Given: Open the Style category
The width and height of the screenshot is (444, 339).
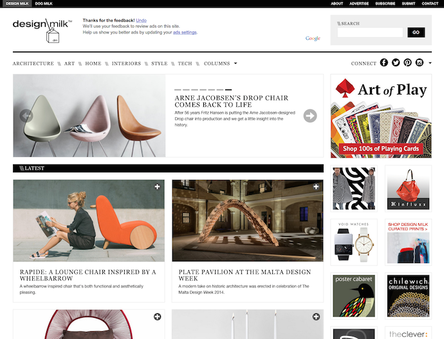Looking at the screenshot, I should pos(160,64).
